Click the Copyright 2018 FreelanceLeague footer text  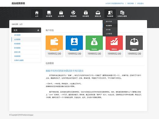point(21,115)
